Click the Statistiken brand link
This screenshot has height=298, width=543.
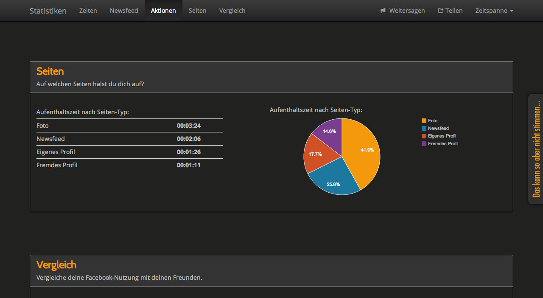[x=48, y=11]
